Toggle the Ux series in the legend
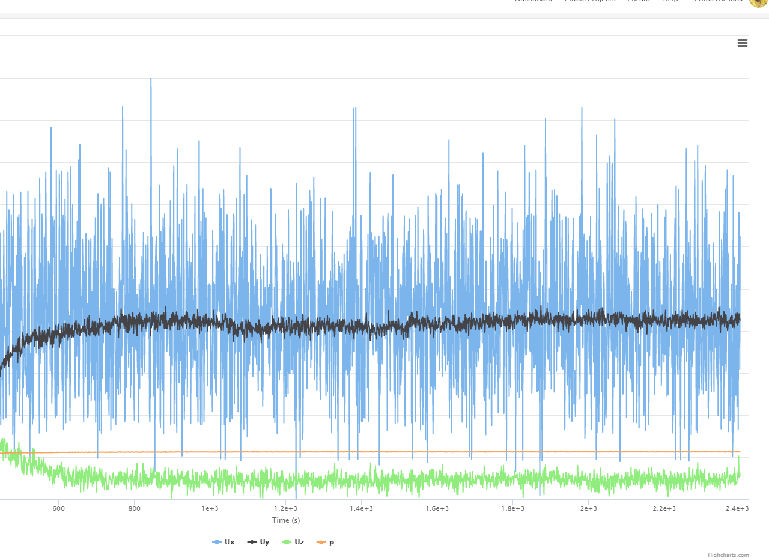The image size is (769, 560). 223,542
